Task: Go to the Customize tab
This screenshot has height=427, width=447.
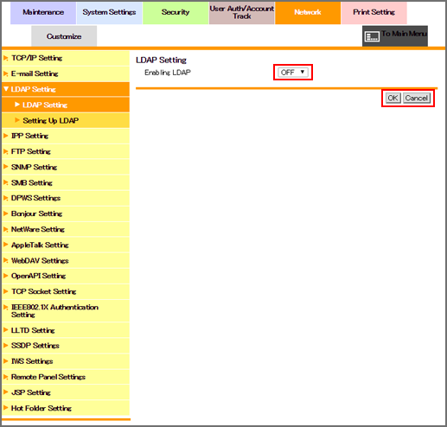Action: click(64, 36)
